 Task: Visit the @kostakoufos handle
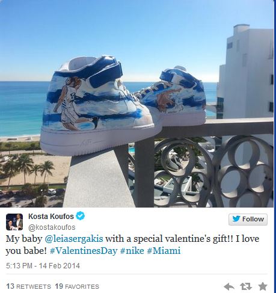52,227
